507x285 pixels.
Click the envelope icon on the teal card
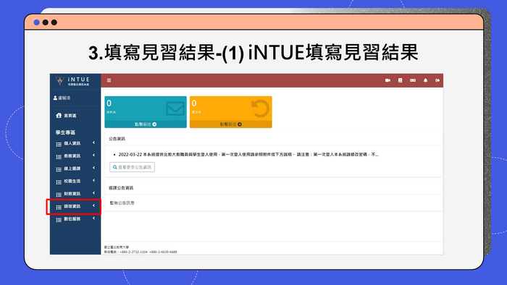175,109
